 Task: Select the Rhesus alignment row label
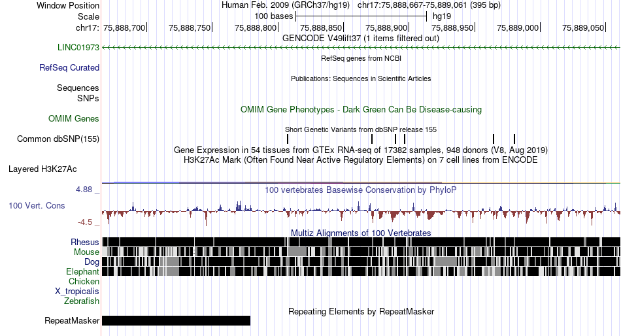pos(85,242)
